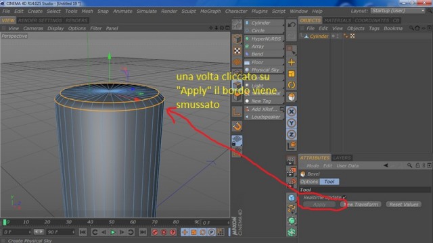Toggle the Z axis lock icon

coord(292,134)
